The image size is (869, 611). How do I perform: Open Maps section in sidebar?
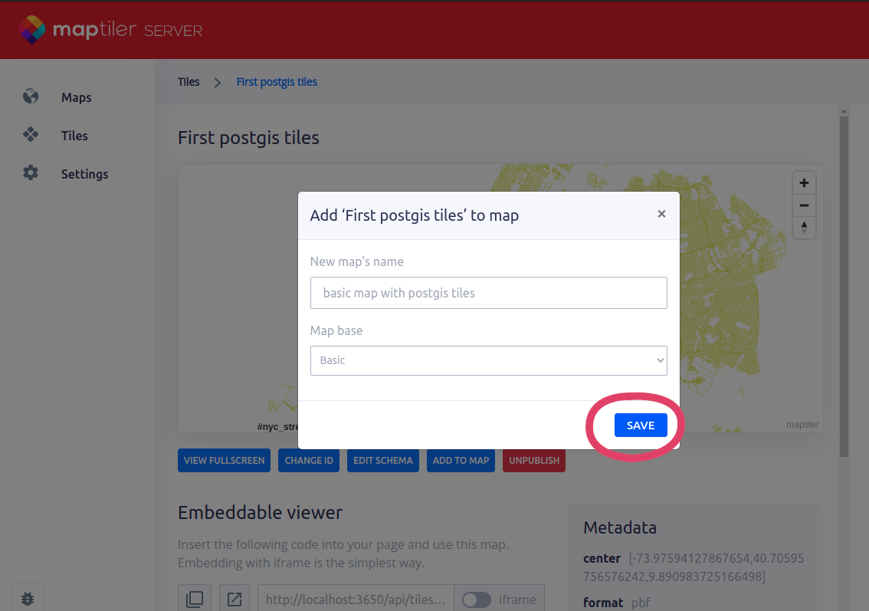tap(76, 97)
